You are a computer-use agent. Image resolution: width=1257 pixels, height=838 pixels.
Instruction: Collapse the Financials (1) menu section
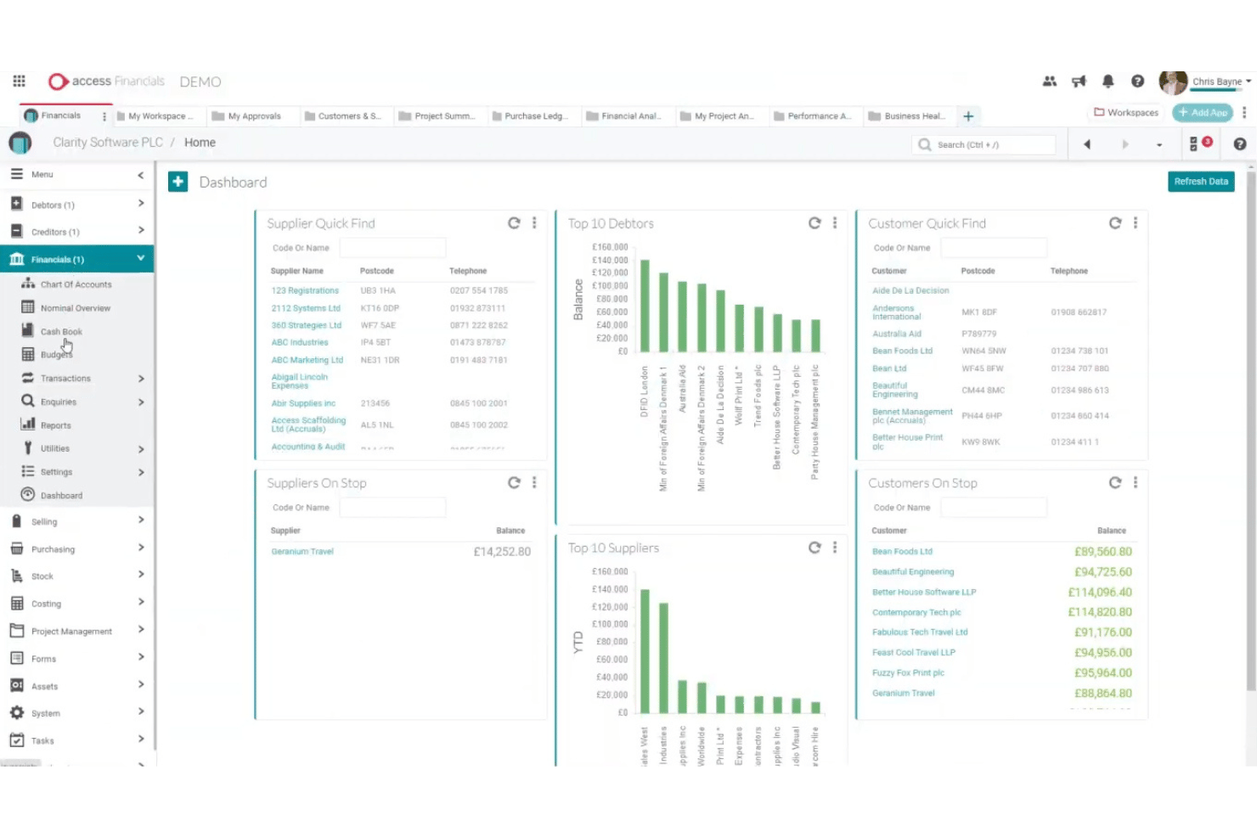click(x=140, y=258)
